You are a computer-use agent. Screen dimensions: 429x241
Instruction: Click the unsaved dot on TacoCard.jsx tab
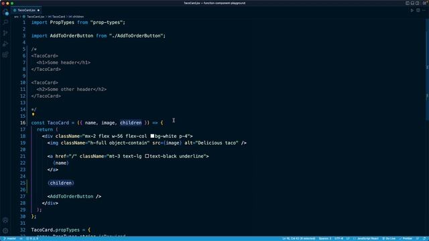point(38,11)
